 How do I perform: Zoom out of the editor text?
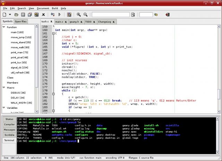point(85,15)
